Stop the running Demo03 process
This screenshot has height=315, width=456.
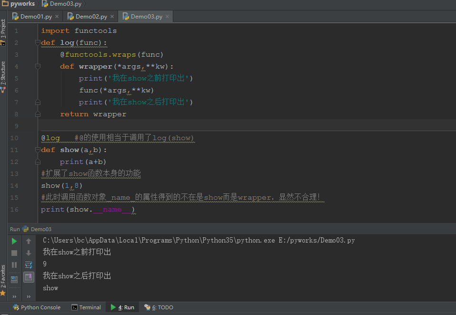tap(14, 253)
